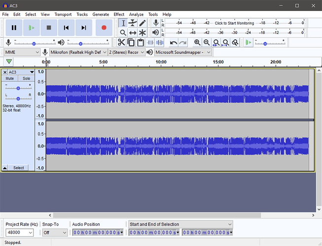Collapse the AC3 track with the triangle button
This screenshot has width=322, height=246.
click(x=5, y=168)
